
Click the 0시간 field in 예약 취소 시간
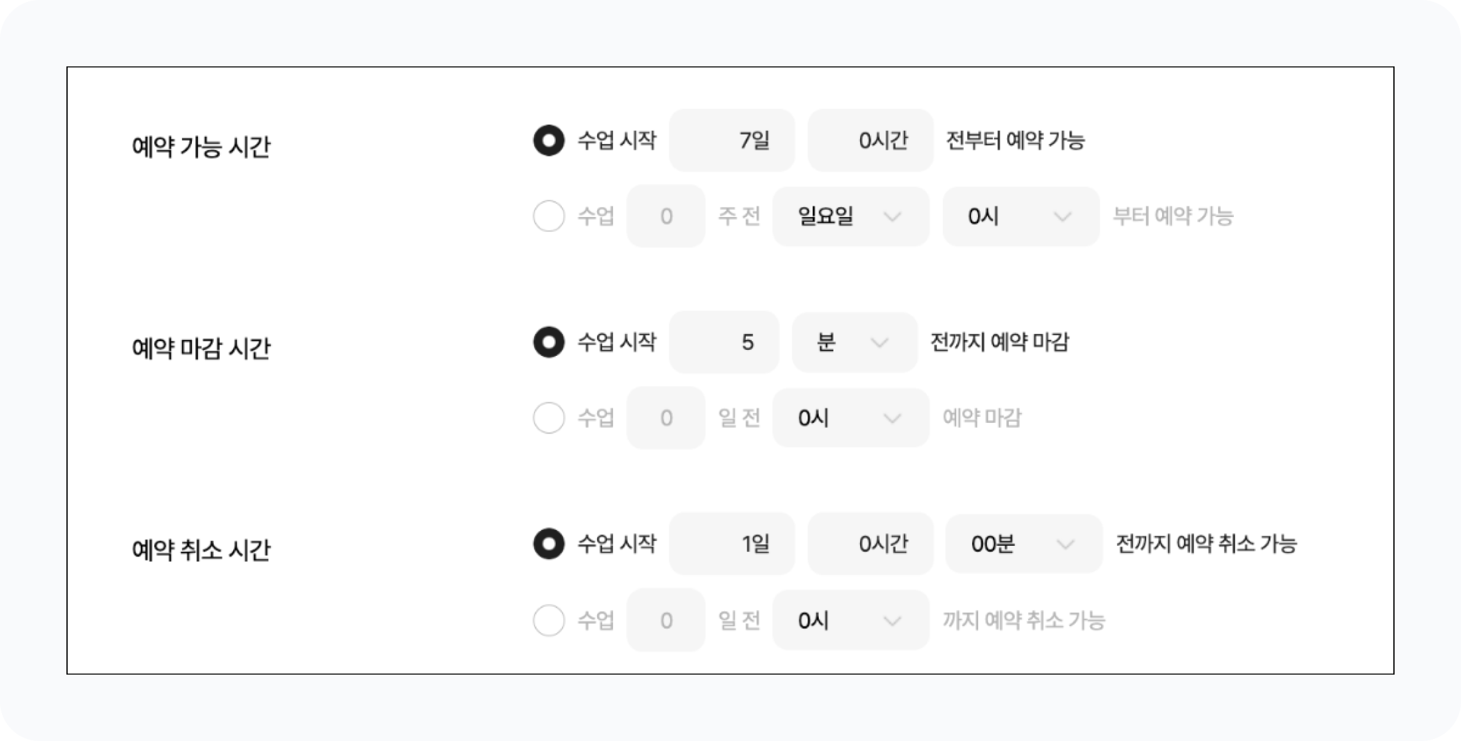click(871, 544)
